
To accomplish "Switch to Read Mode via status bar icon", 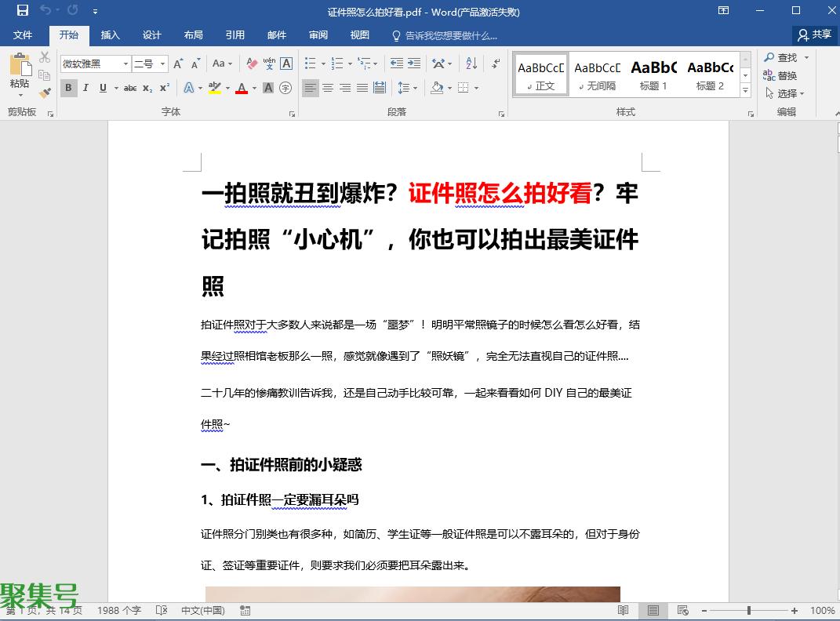I will [x=624, y=610].
